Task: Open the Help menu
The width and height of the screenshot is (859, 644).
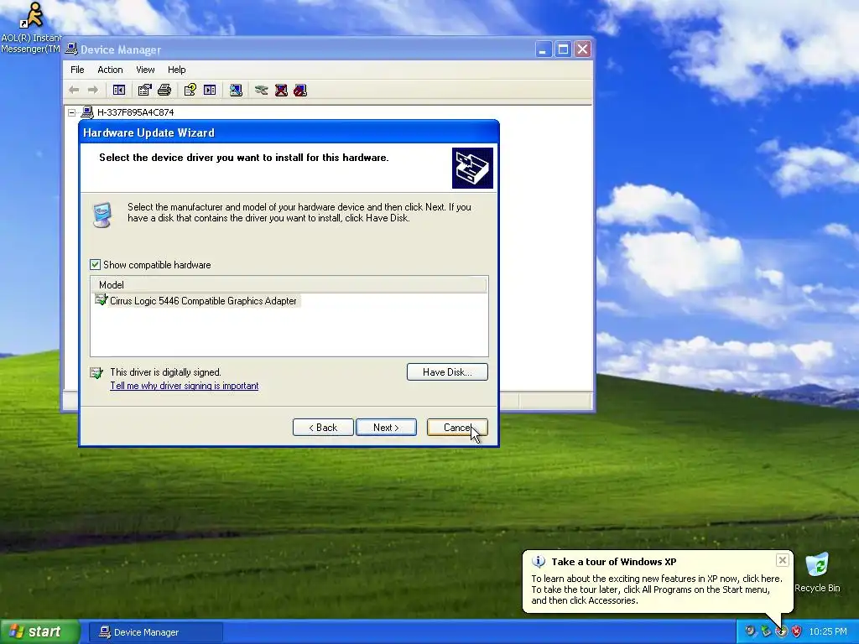Action: (x=176, y=70)
